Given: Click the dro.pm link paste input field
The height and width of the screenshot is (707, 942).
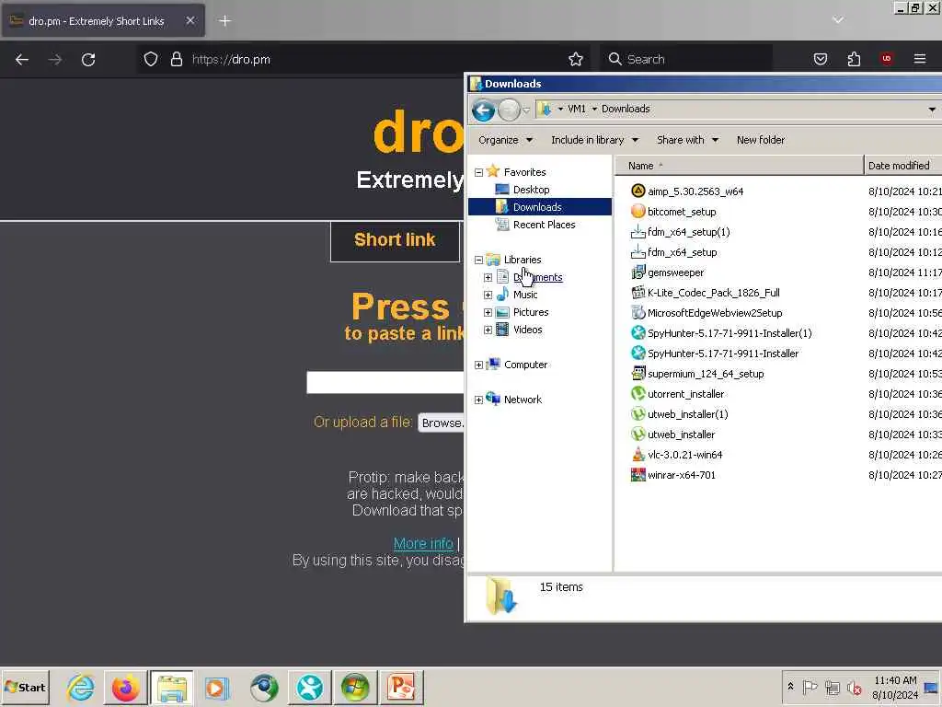Looking at the screenshot, I should tap(385, 382).
